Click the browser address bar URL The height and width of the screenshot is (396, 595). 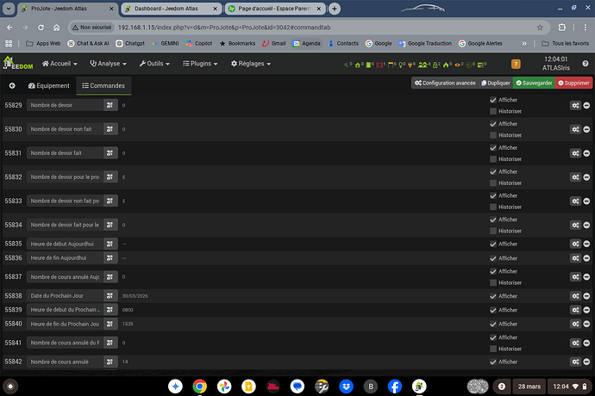(224, 28)
